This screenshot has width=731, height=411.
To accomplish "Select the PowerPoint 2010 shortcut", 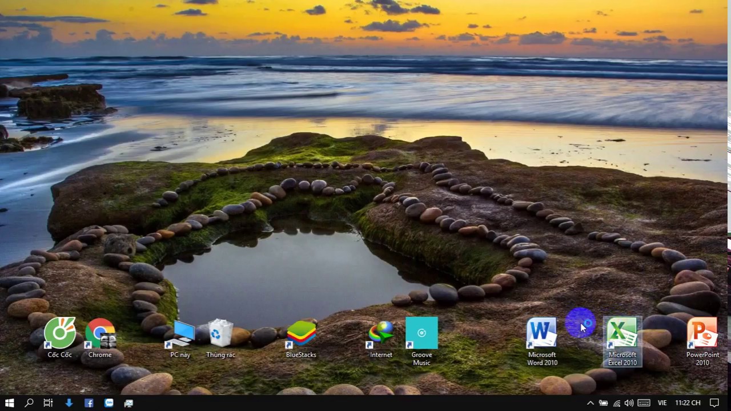I will point(702,341).
